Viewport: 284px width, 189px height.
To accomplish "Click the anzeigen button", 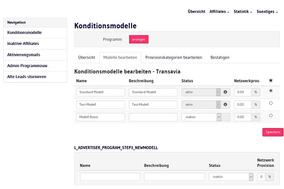I will point(139,39).
